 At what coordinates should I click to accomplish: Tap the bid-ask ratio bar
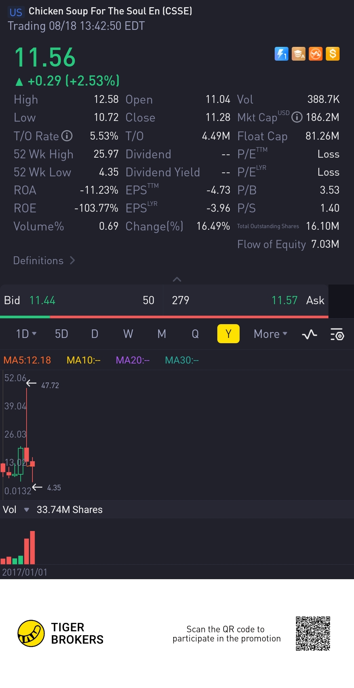(x=164, y=317)
